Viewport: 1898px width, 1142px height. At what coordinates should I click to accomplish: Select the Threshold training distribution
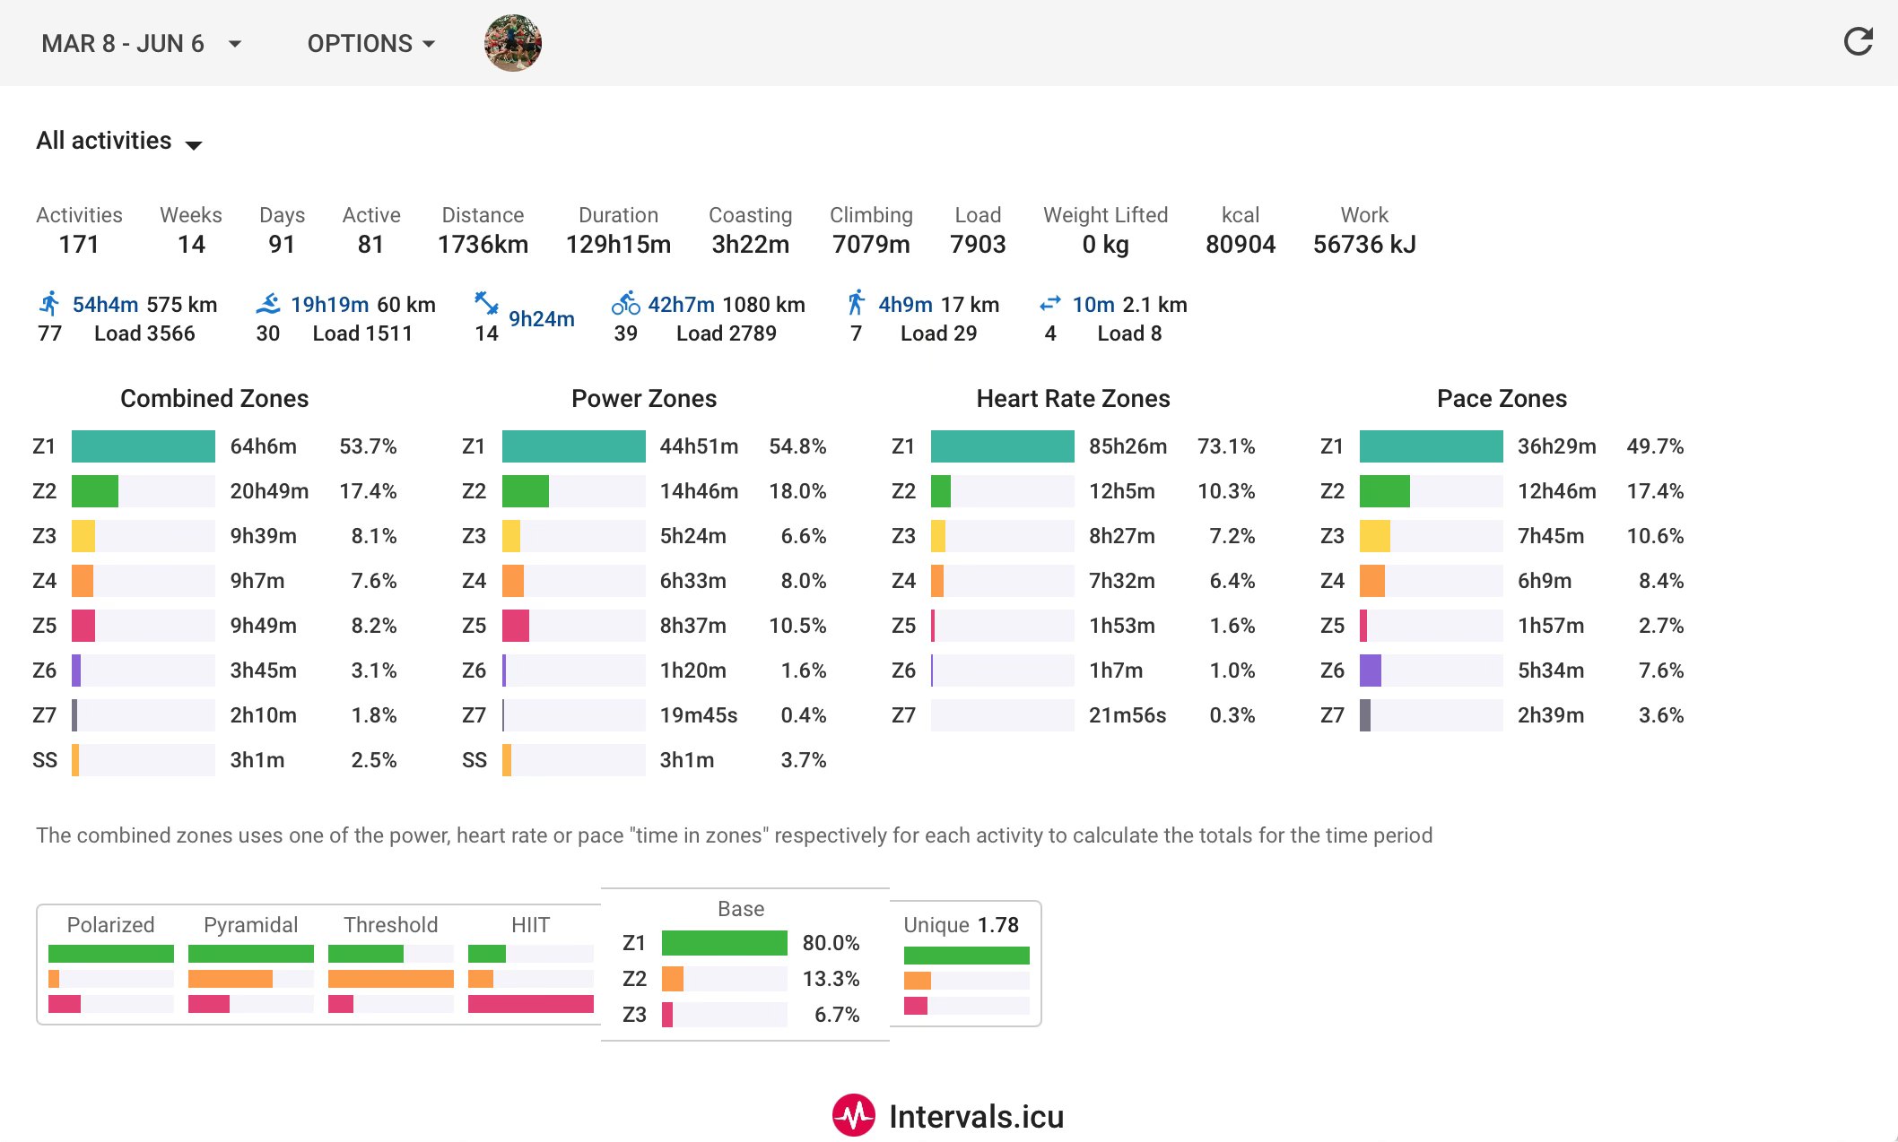tap(390, 964)
